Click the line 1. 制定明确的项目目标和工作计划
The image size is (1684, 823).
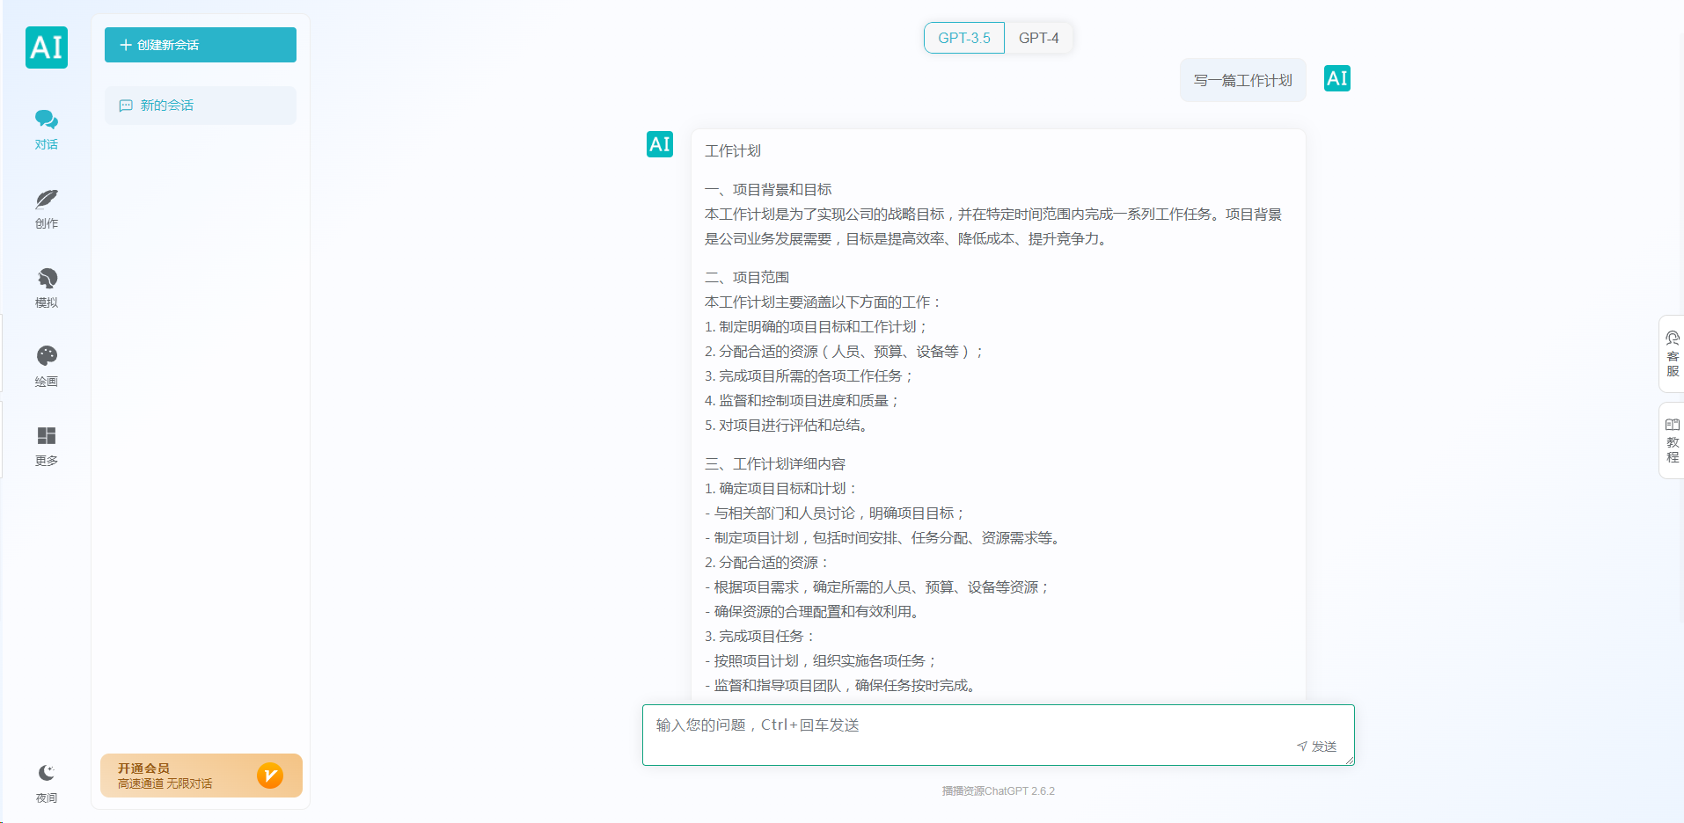tap(816, 327)
